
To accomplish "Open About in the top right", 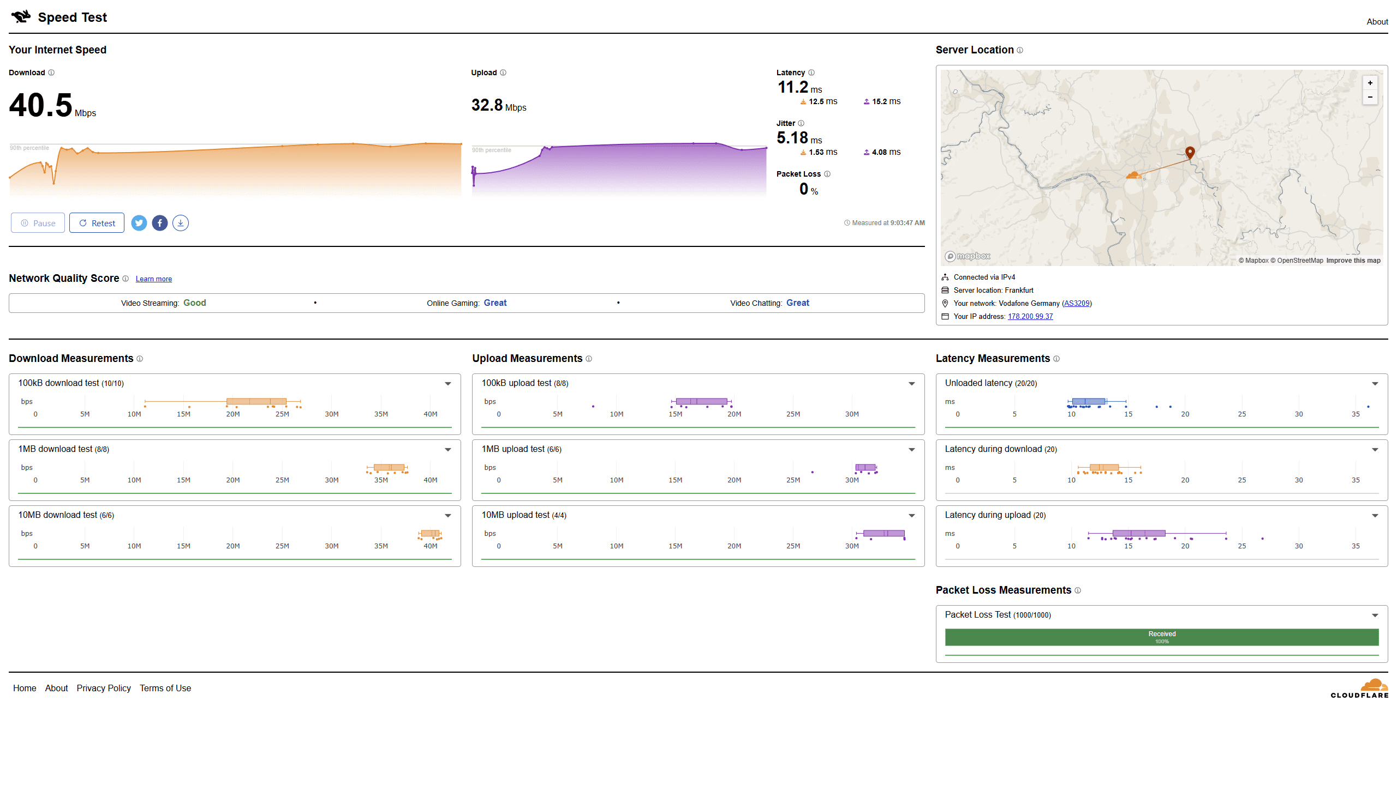I will point(1377,22).
